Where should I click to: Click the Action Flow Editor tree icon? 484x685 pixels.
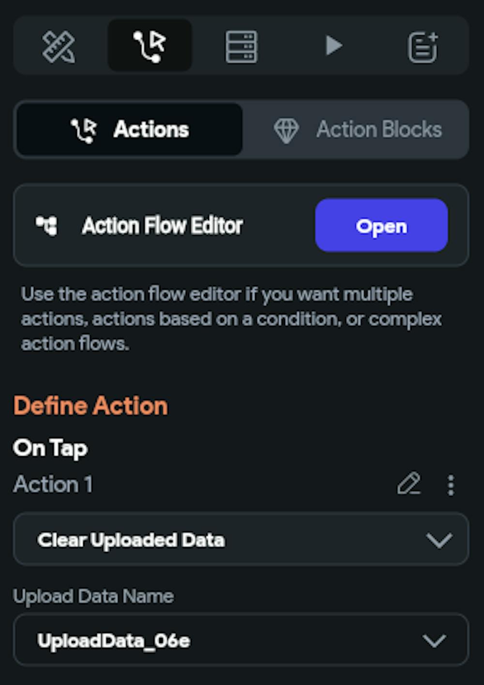(47, 225)
